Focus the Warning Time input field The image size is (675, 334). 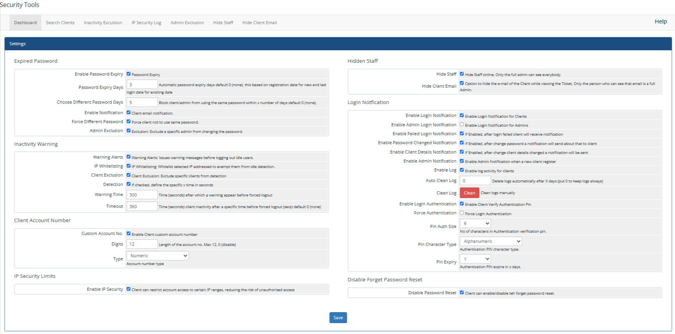142,195
